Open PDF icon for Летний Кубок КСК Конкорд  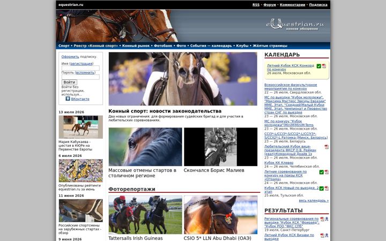[324, 66]
